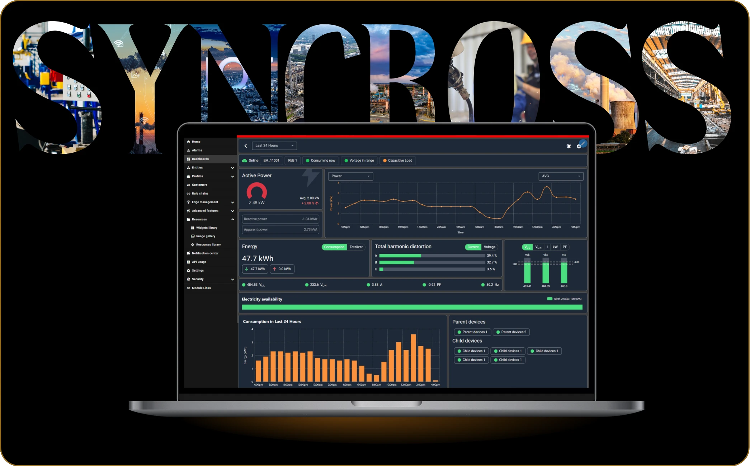The image size is (750, 467).
Task: Click the Customers people icon
Action: pyautogui.click(x=188, y=185)
